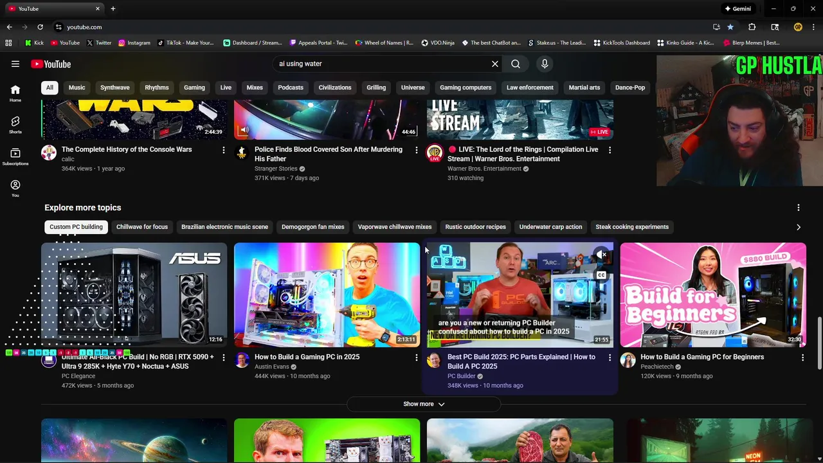
Task: Open Home in the sidebar
Action: [15, 94]
